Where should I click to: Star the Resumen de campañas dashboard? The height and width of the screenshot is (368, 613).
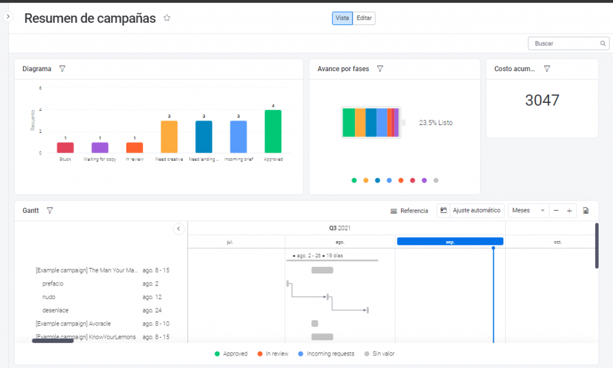click(x=167, y=19)
